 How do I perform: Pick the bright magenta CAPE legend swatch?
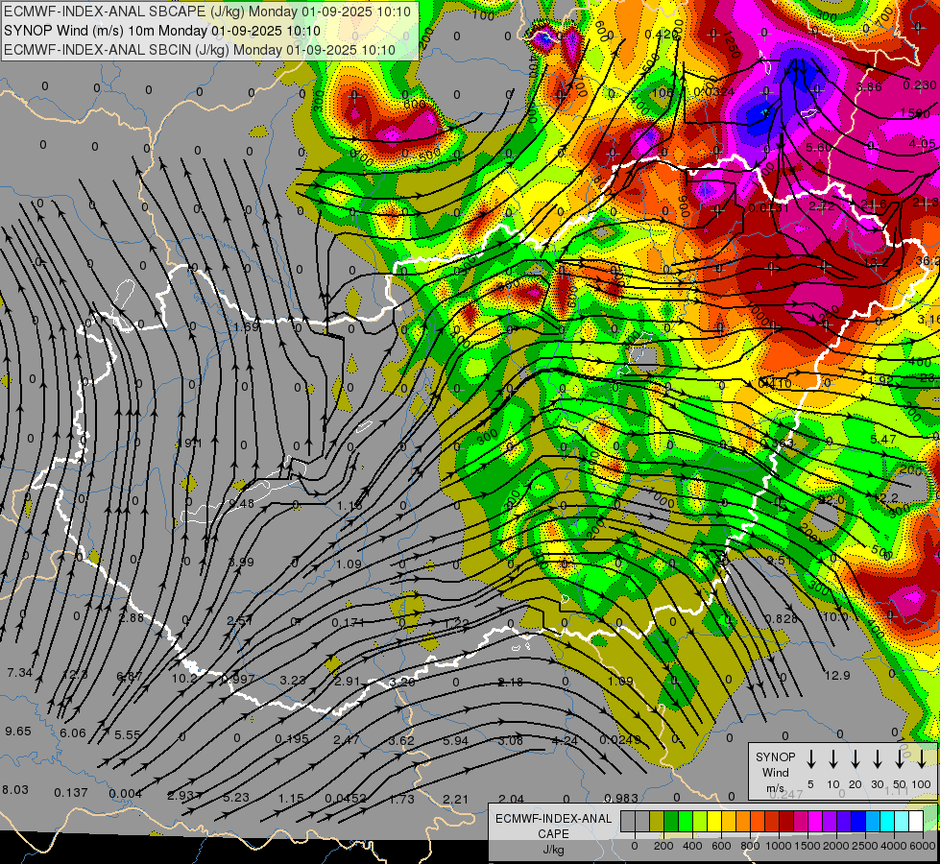coord(816,821)
